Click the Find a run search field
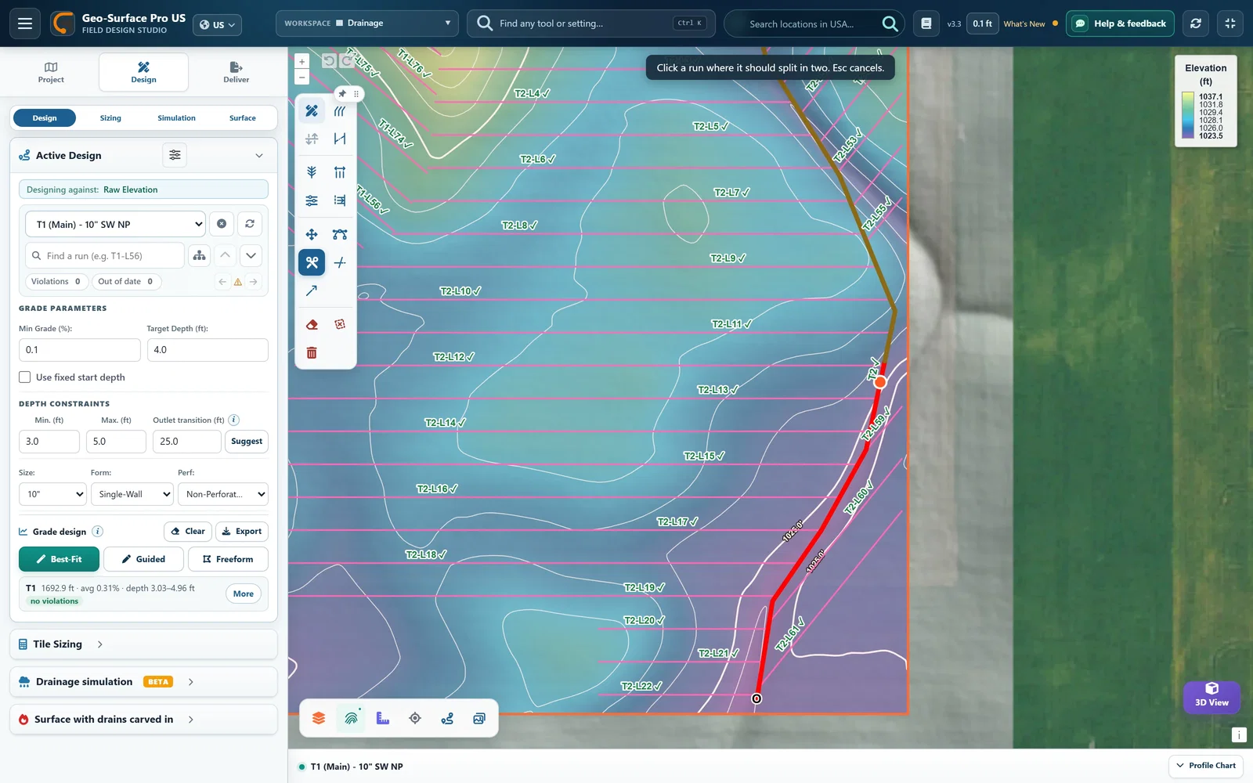The width and height of the screenshot is (1253, 783). click(x=105, y=256)
